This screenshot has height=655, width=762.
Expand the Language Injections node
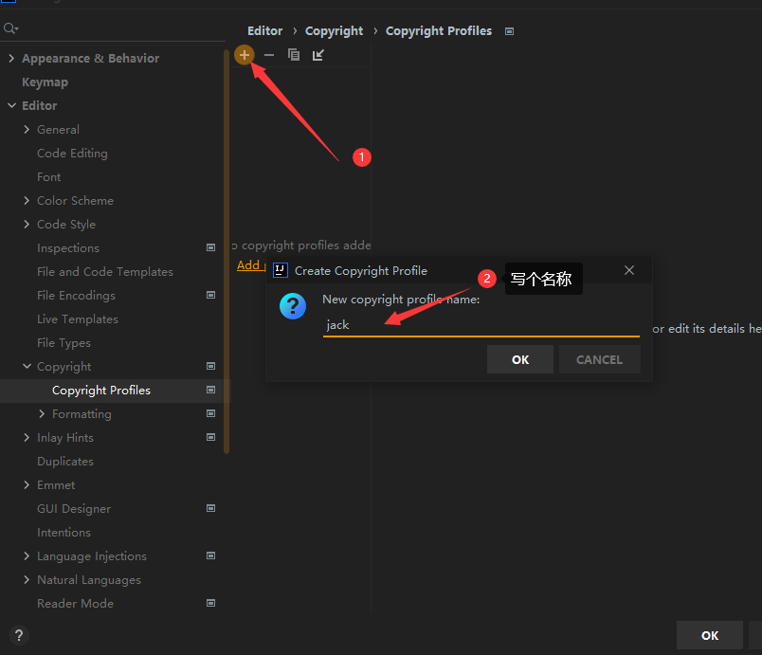click(27, 555)
